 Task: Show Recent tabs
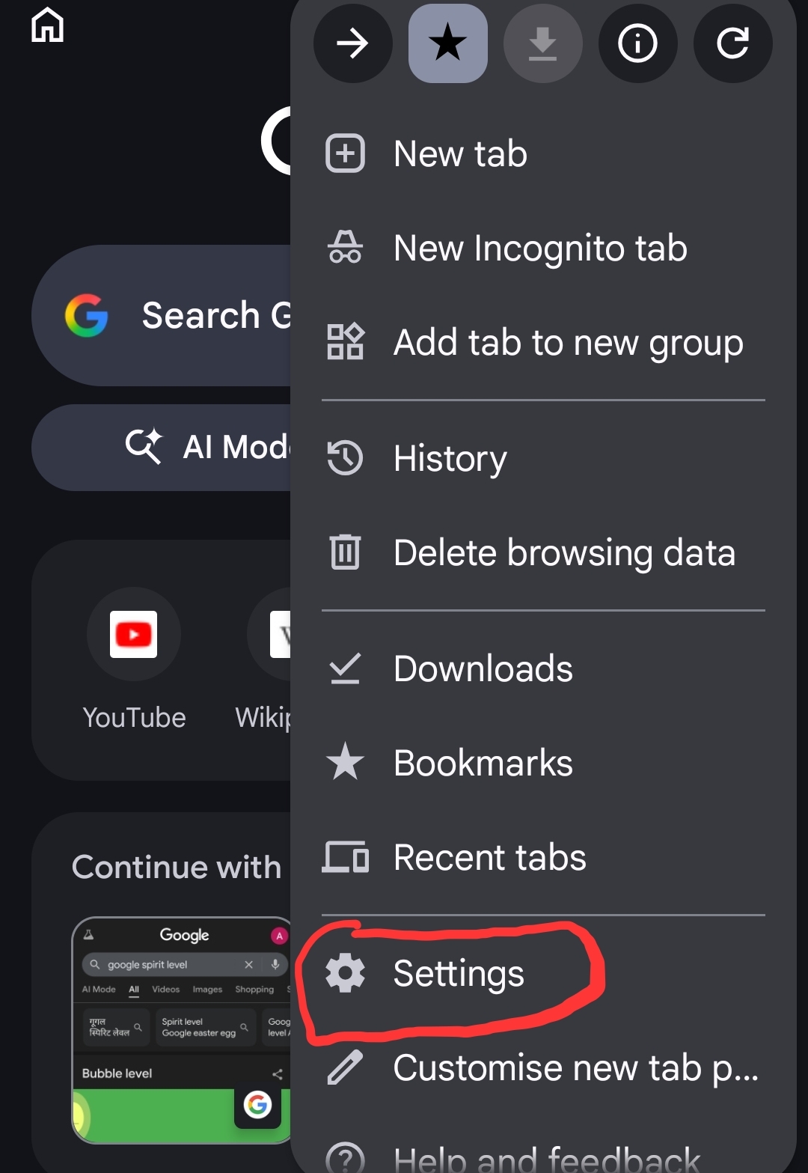pyautogui.click(x=489, y=857)
